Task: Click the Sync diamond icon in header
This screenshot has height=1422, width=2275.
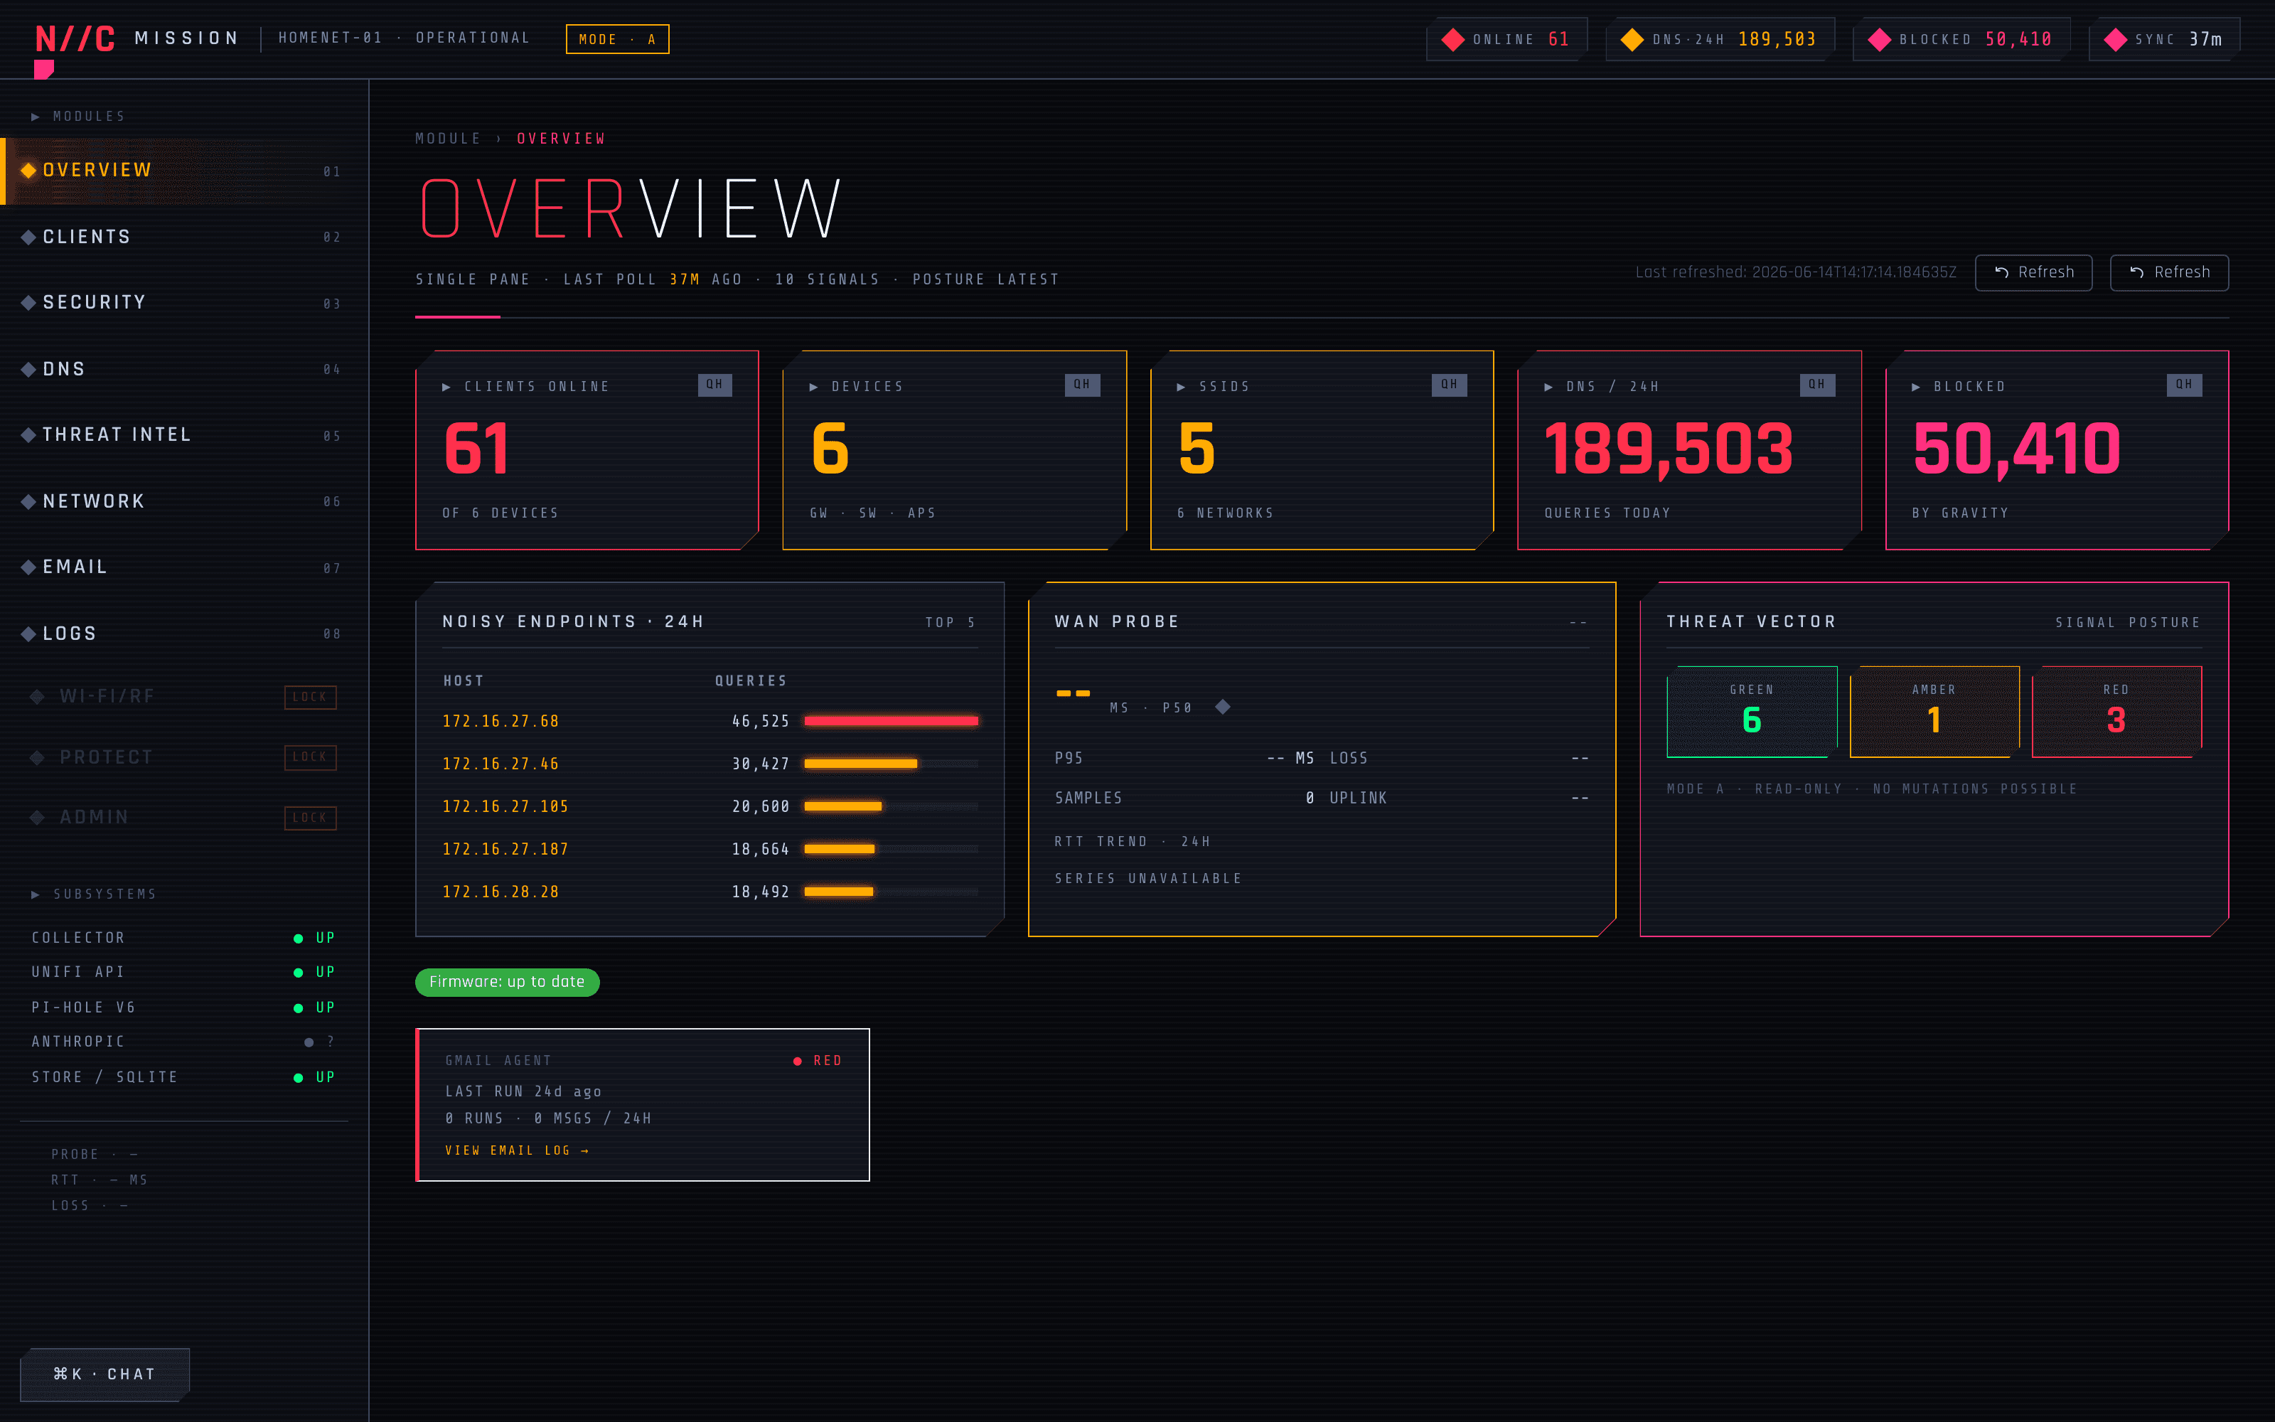Action: [x=2115, y=40]
